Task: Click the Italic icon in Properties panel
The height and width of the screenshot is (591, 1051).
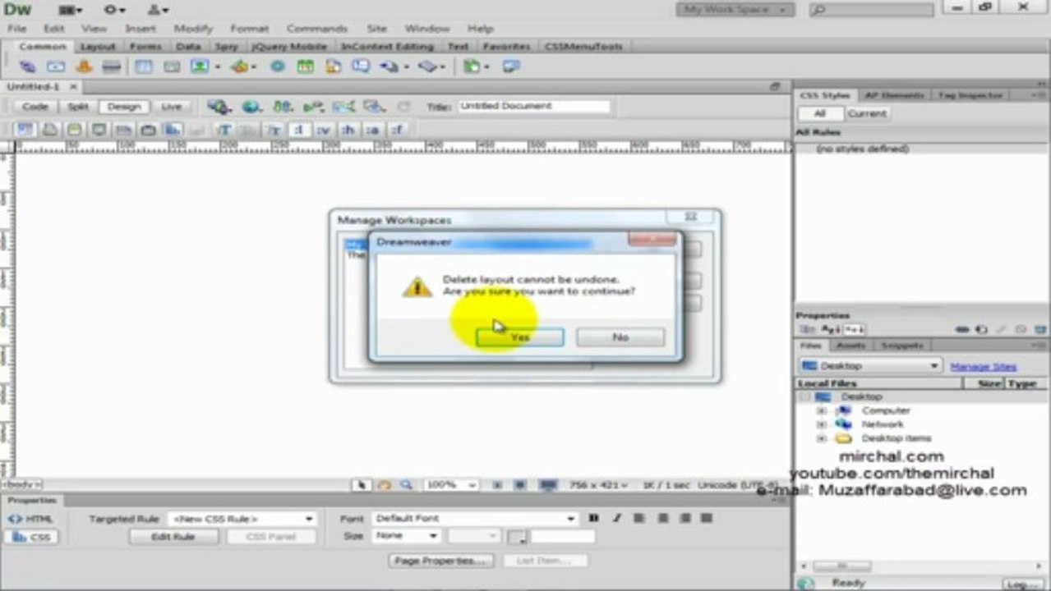Action: (616, 518)
